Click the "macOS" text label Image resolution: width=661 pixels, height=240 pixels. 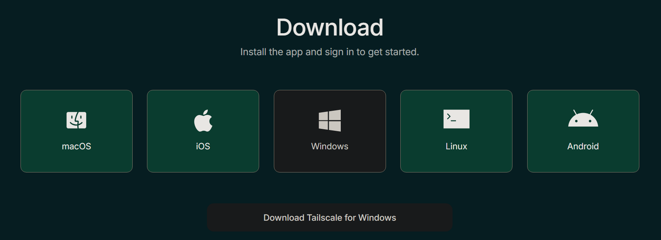point(77,146)
